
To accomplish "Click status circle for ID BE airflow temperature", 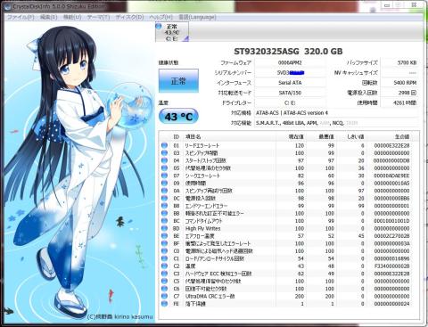I will click(x=164, y=236).
